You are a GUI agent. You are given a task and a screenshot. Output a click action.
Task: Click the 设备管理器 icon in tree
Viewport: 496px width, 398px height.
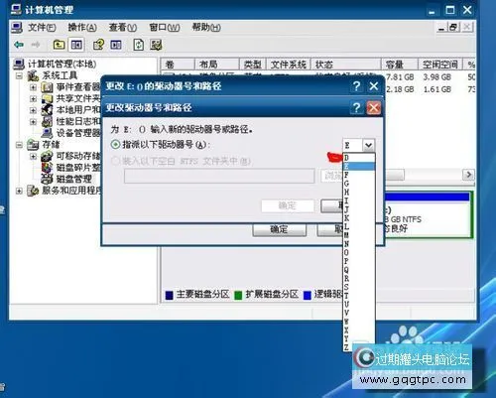47,133
